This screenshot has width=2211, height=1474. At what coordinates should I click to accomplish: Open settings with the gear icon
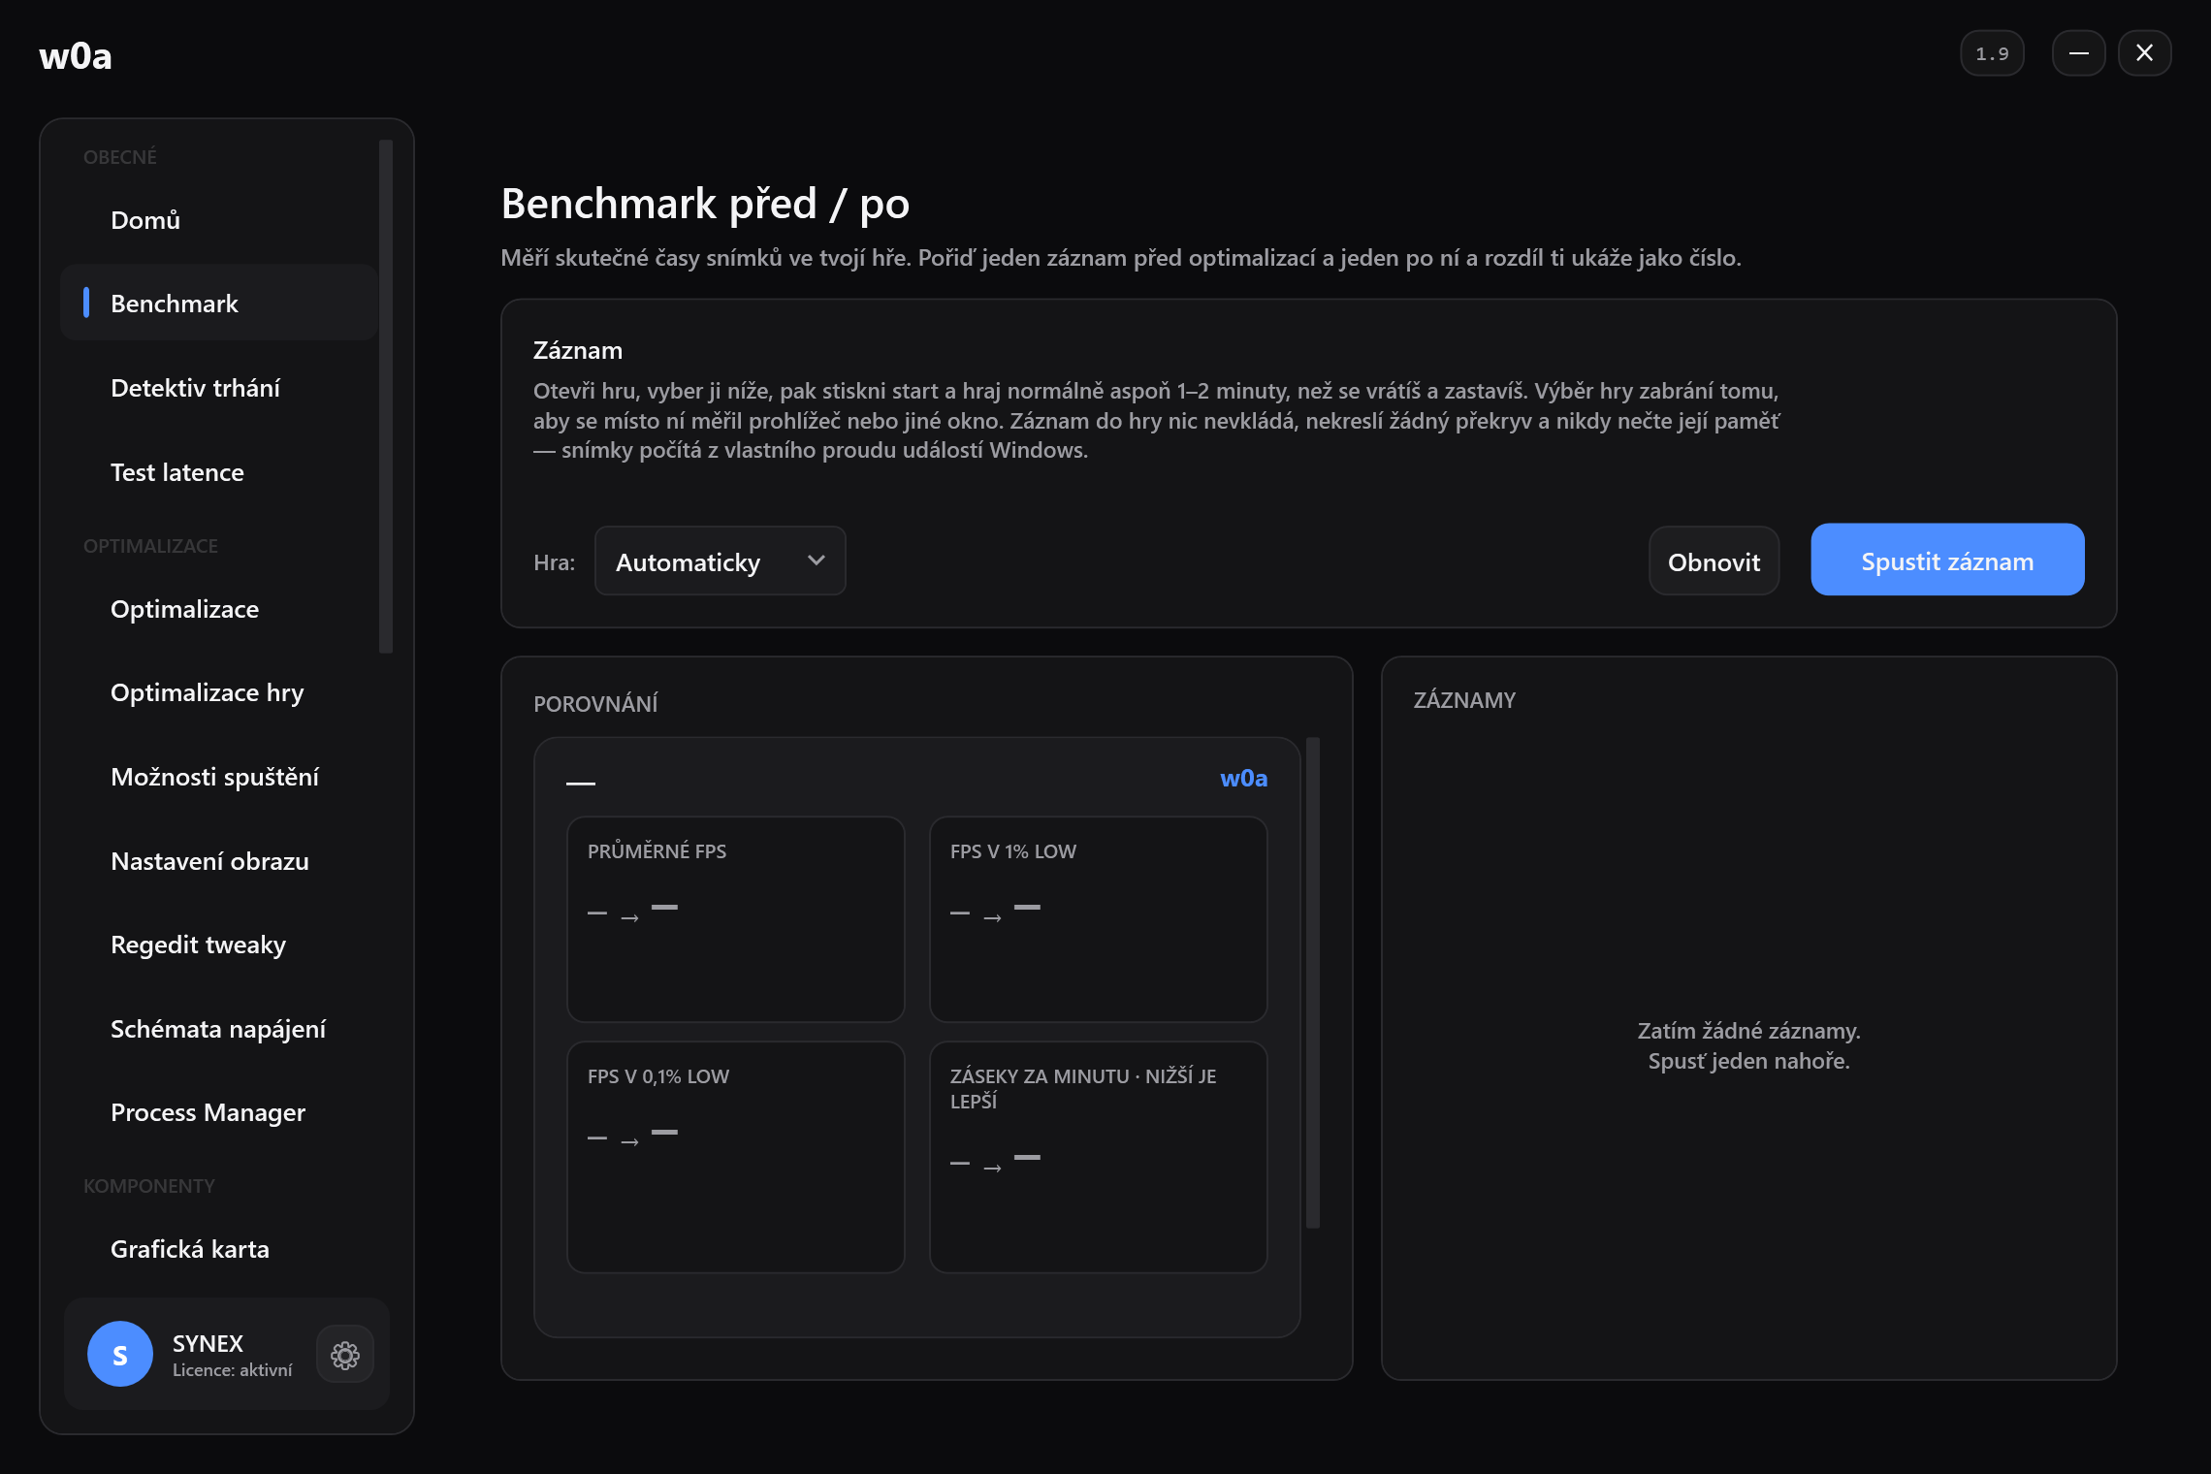click(x=345, y=1355)
